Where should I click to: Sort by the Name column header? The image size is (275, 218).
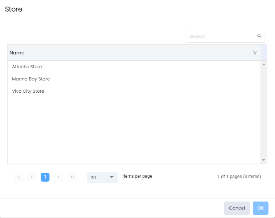(17, 53)
